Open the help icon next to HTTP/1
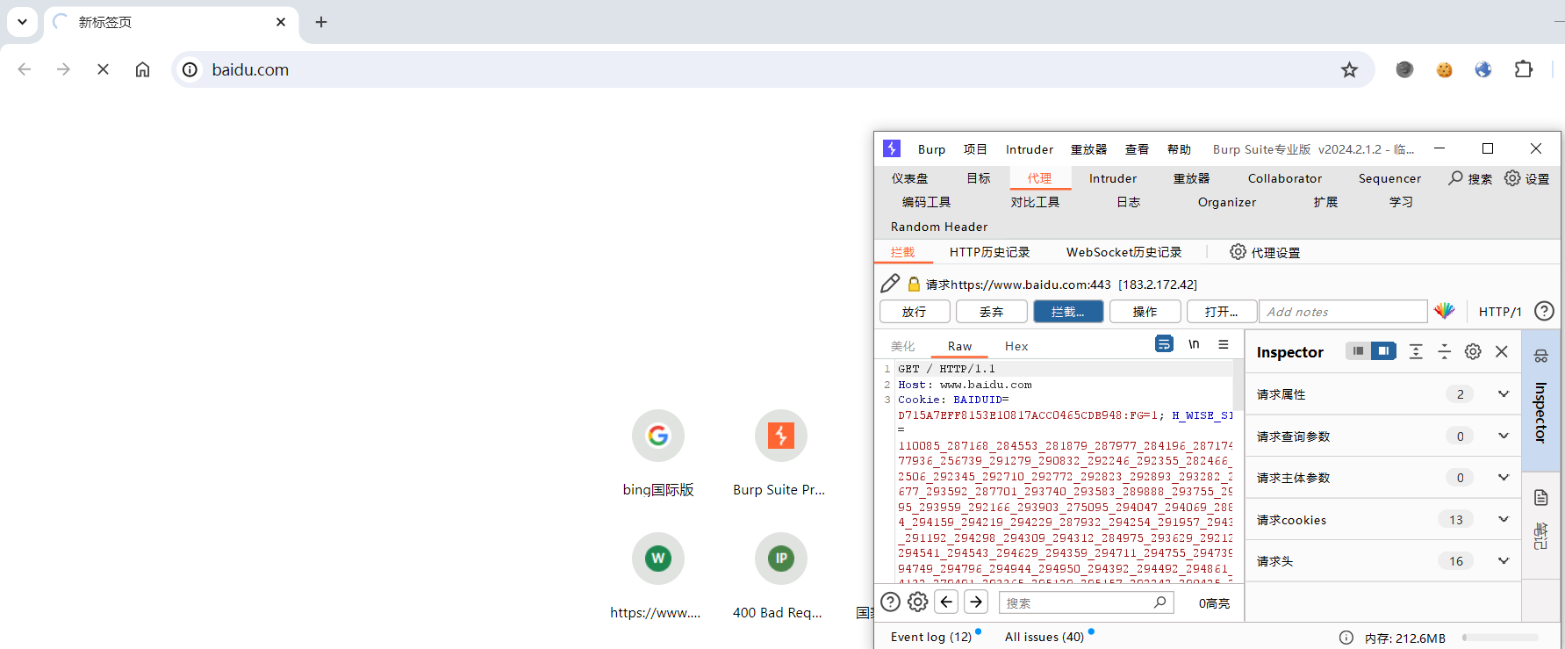This screenshot has height=649, width=1565. 1544,311
